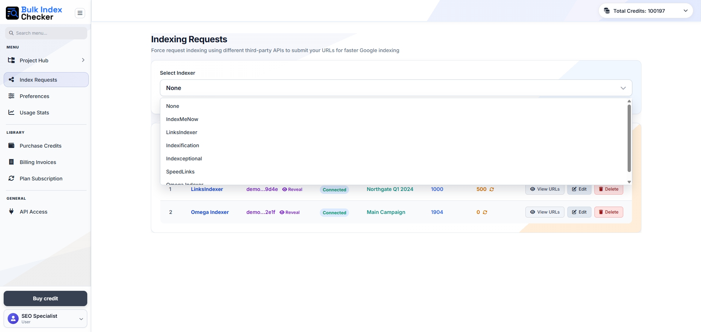Click the Buy credit button
This screenshot has height=332, width=701.
45,298
